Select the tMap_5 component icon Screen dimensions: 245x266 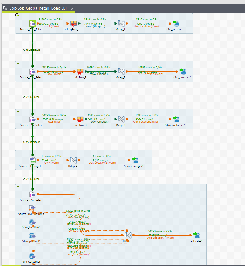click(128, 235)
